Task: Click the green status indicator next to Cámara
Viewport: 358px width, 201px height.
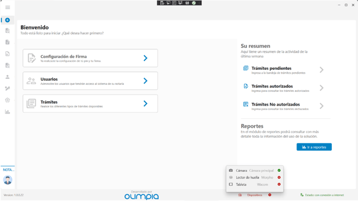Action: tap(279, 171)
